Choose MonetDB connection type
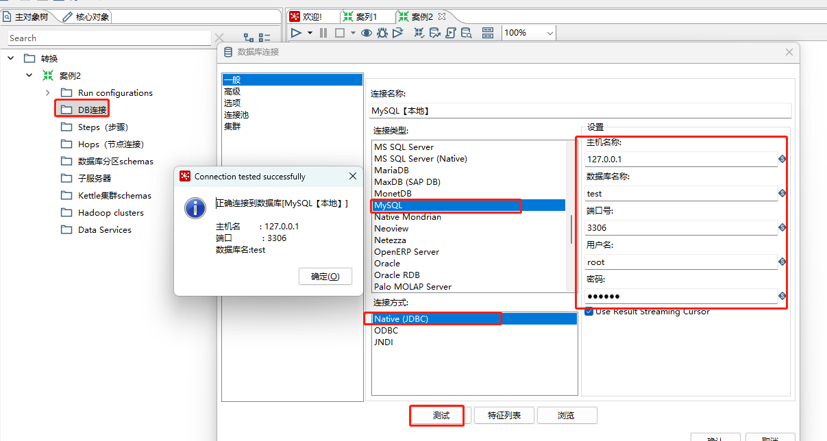Viewport: 827px width, 441px height. [393, 193]
